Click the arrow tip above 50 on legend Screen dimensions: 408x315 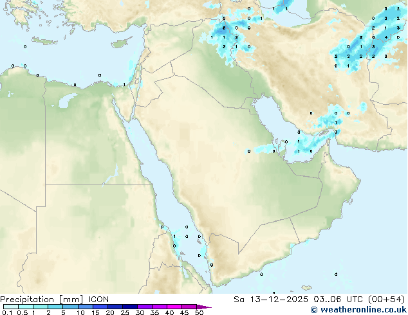point(204,307)
